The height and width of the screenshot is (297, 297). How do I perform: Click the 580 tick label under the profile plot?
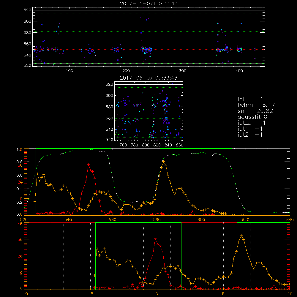point(157,219)
